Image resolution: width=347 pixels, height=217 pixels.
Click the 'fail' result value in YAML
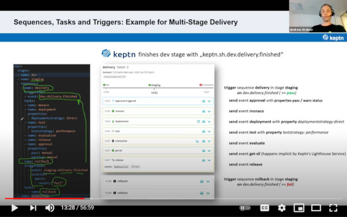pos(58,183)
